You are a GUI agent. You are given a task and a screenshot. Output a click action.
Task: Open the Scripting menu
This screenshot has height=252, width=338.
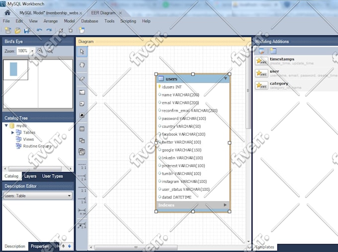(128, 21)
